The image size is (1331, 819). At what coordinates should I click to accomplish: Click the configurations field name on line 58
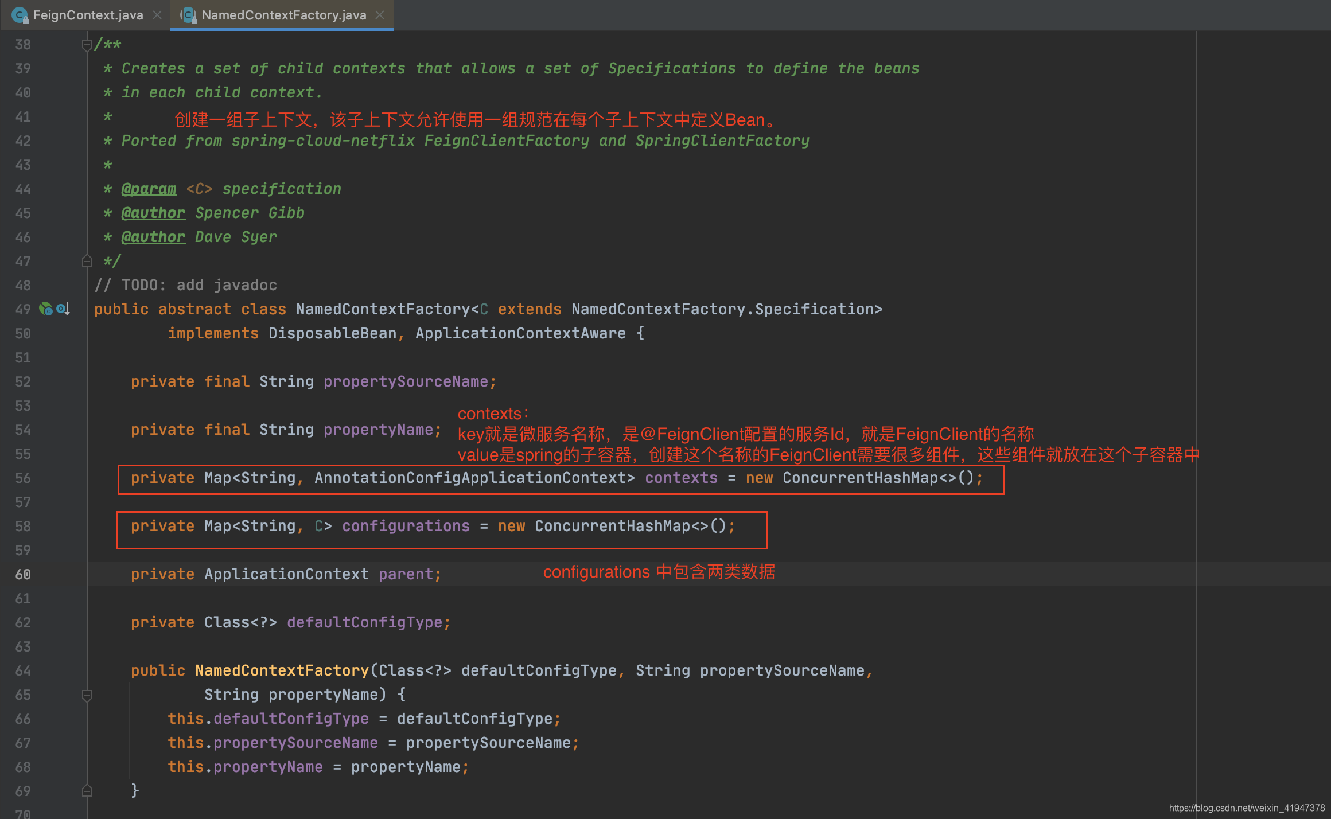coord(406,526)
